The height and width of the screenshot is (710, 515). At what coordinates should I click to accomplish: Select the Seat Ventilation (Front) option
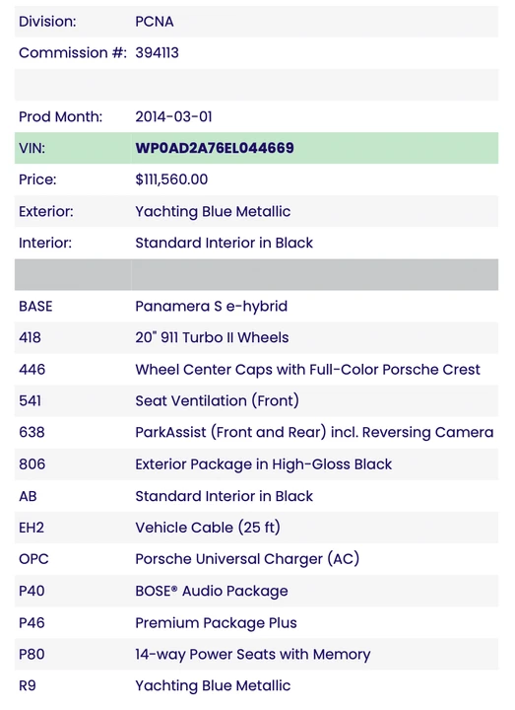217,401
